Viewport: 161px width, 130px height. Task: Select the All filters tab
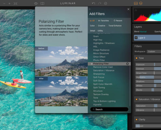[92, 20]
